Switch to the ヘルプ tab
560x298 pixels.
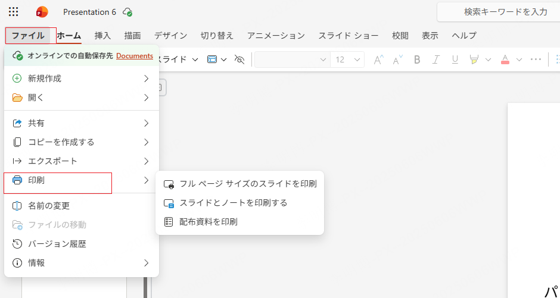[x=464, y=36]
